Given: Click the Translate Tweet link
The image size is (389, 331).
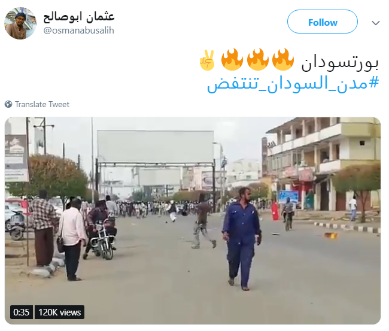Looking at the screenshot, I should coord(42,105).
